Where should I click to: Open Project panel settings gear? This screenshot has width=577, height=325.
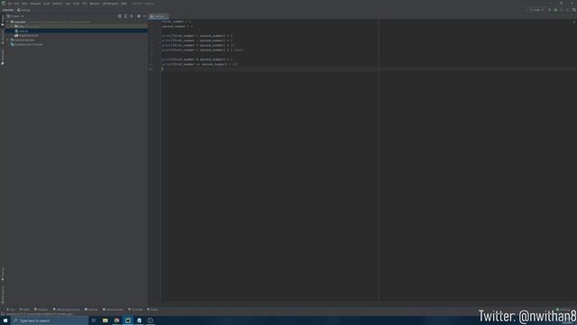tap(139, 16)
